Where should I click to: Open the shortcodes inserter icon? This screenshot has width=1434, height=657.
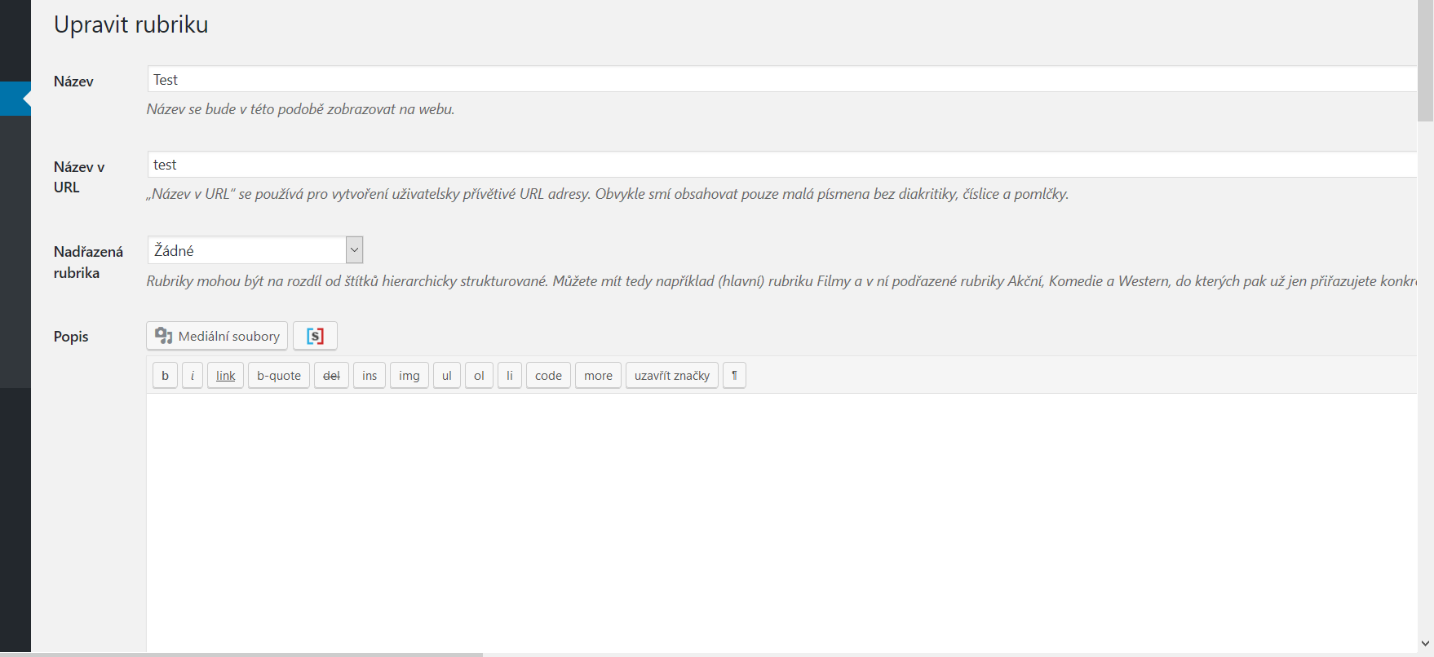click(x=315, y=335)
